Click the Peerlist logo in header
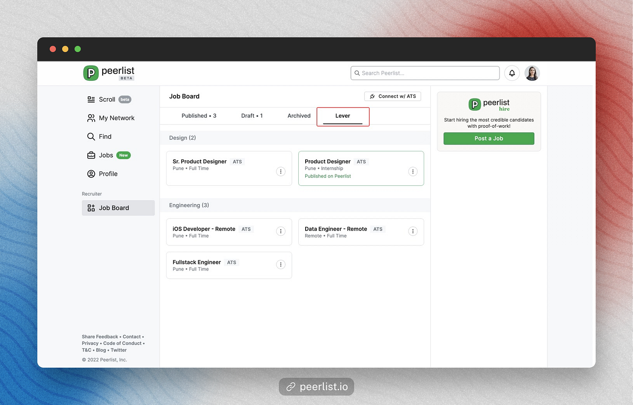This screenshot has width=633, height=405. pos(109,73)
